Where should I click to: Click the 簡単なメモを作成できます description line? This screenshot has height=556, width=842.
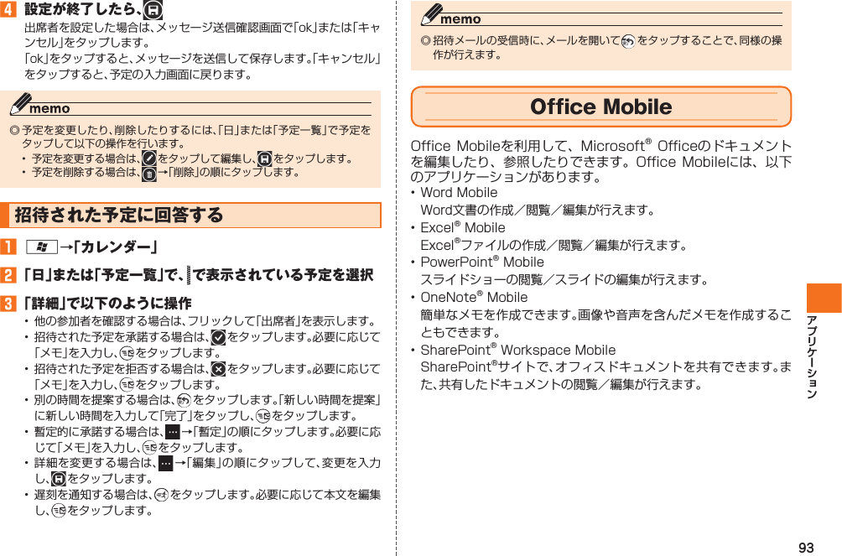(606, 314)
